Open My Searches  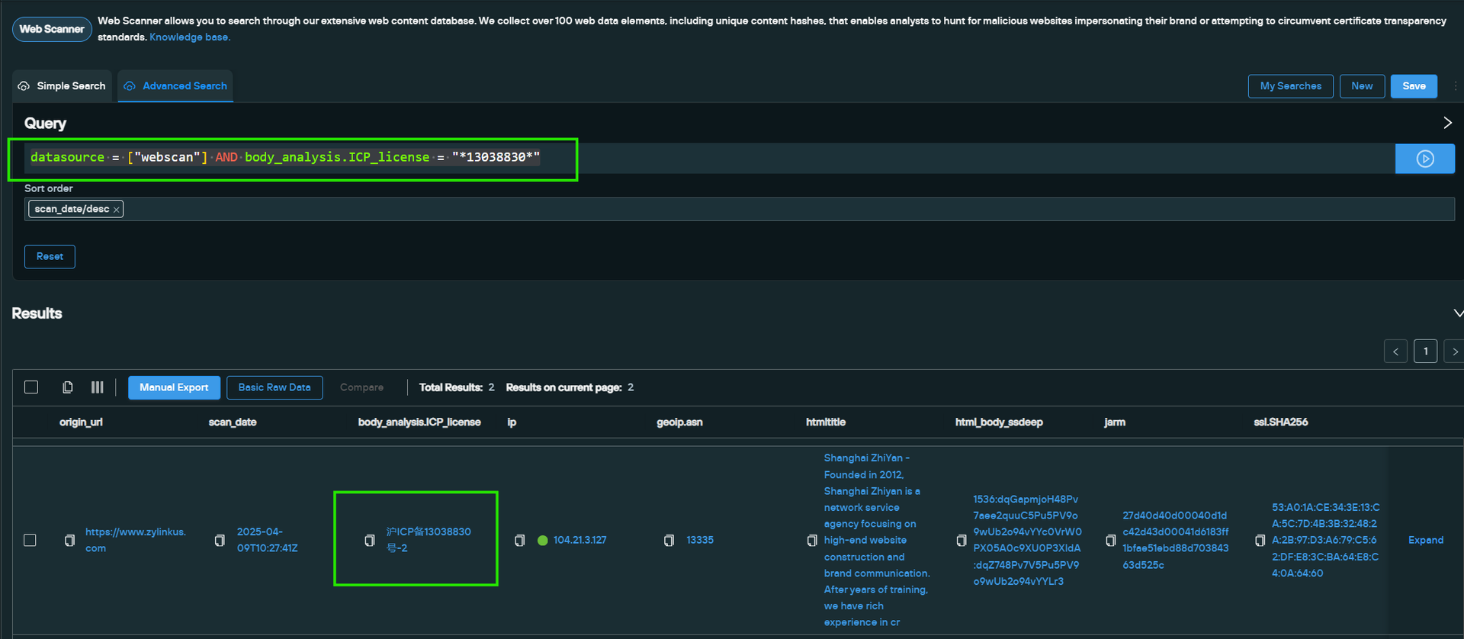click(x=1290, y=86)
